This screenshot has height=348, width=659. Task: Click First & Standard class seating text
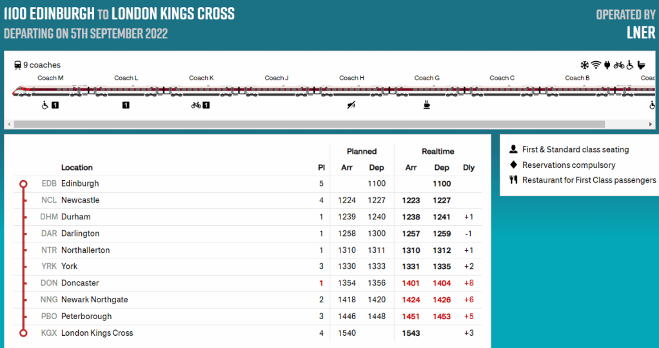coord(575,150)
